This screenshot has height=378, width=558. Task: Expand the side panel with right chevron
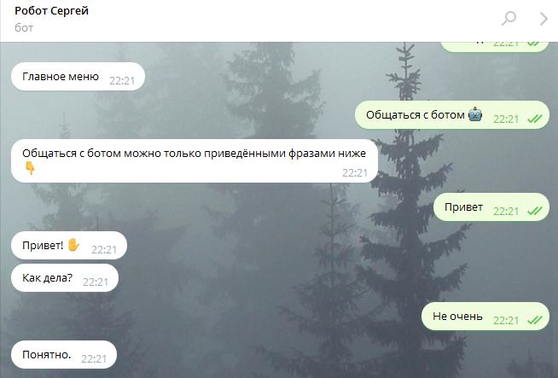543,19
